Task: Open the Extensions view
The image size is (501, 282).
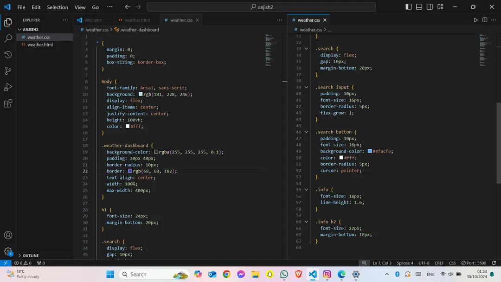Action: tap(8, 103)
